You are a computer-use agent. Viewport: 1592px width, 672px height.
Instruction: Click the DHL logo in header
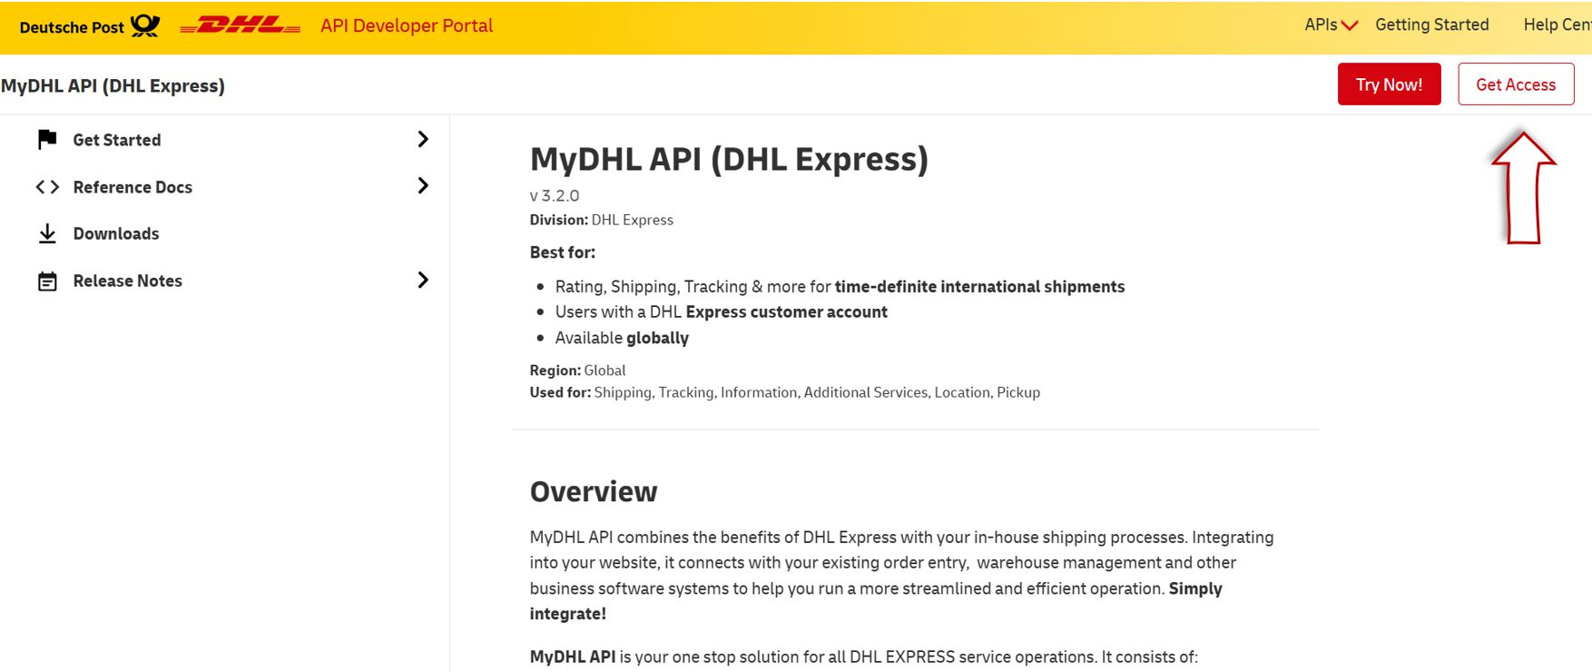coord(241,26)
